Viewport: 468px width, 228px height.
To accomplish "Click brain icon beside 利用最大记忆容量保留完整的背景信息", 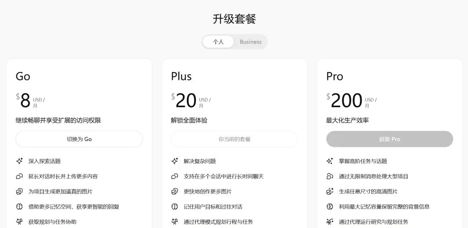I will tap(330, 206).
